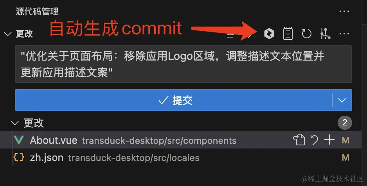Image resolution: width=367 pixels, height=186 pixels.
Task: Open the git graph branch icon
Action: pos(325,34)
